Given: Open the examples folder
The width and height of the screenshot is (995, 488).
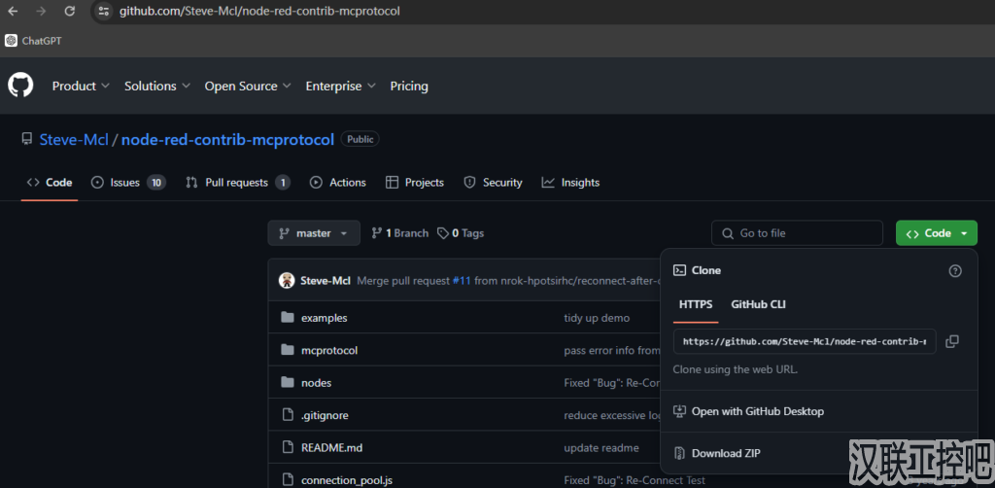Looking at the screenshot, I should click(x=325, y=317).
